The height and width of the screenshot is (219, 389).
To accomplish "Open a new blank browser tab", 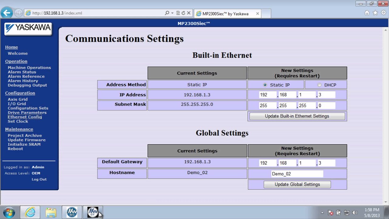I will 266,13.
